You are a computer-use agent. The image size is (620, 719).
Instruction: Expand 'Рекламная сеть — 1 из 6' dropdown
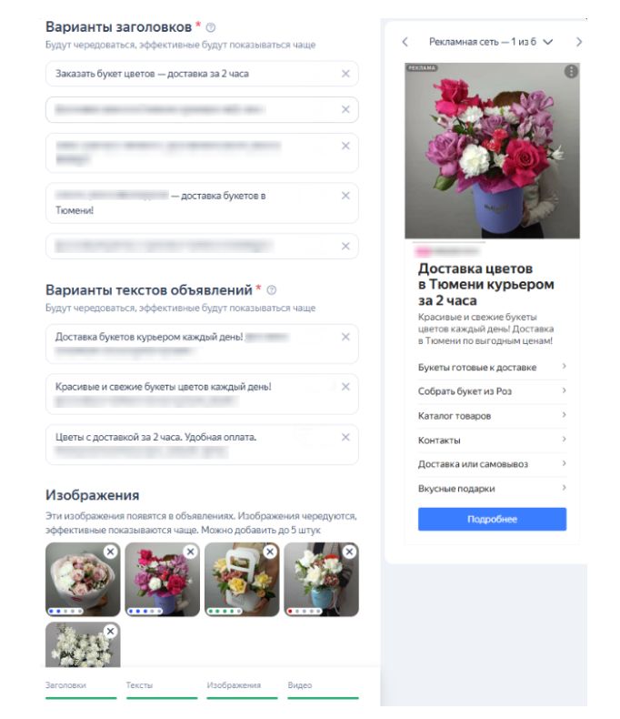point(491,42)
